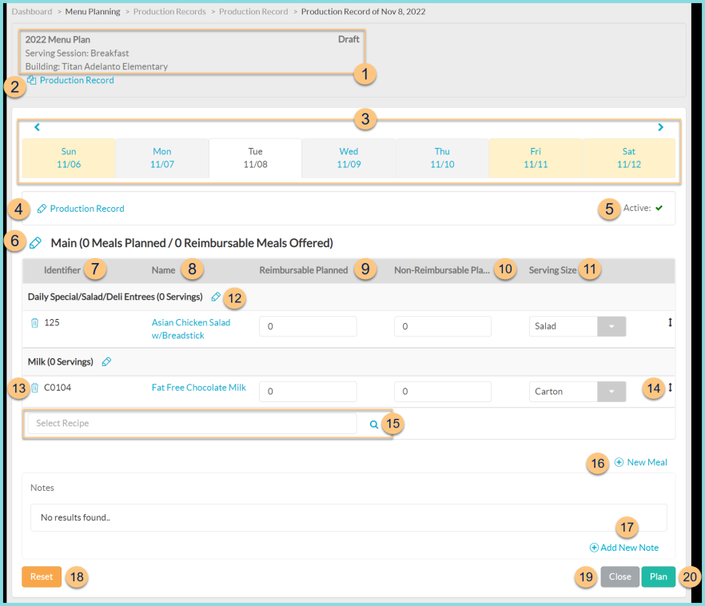Go to previous week with the left chevron
Screen dimensions: 705x606
coord(37,126)
